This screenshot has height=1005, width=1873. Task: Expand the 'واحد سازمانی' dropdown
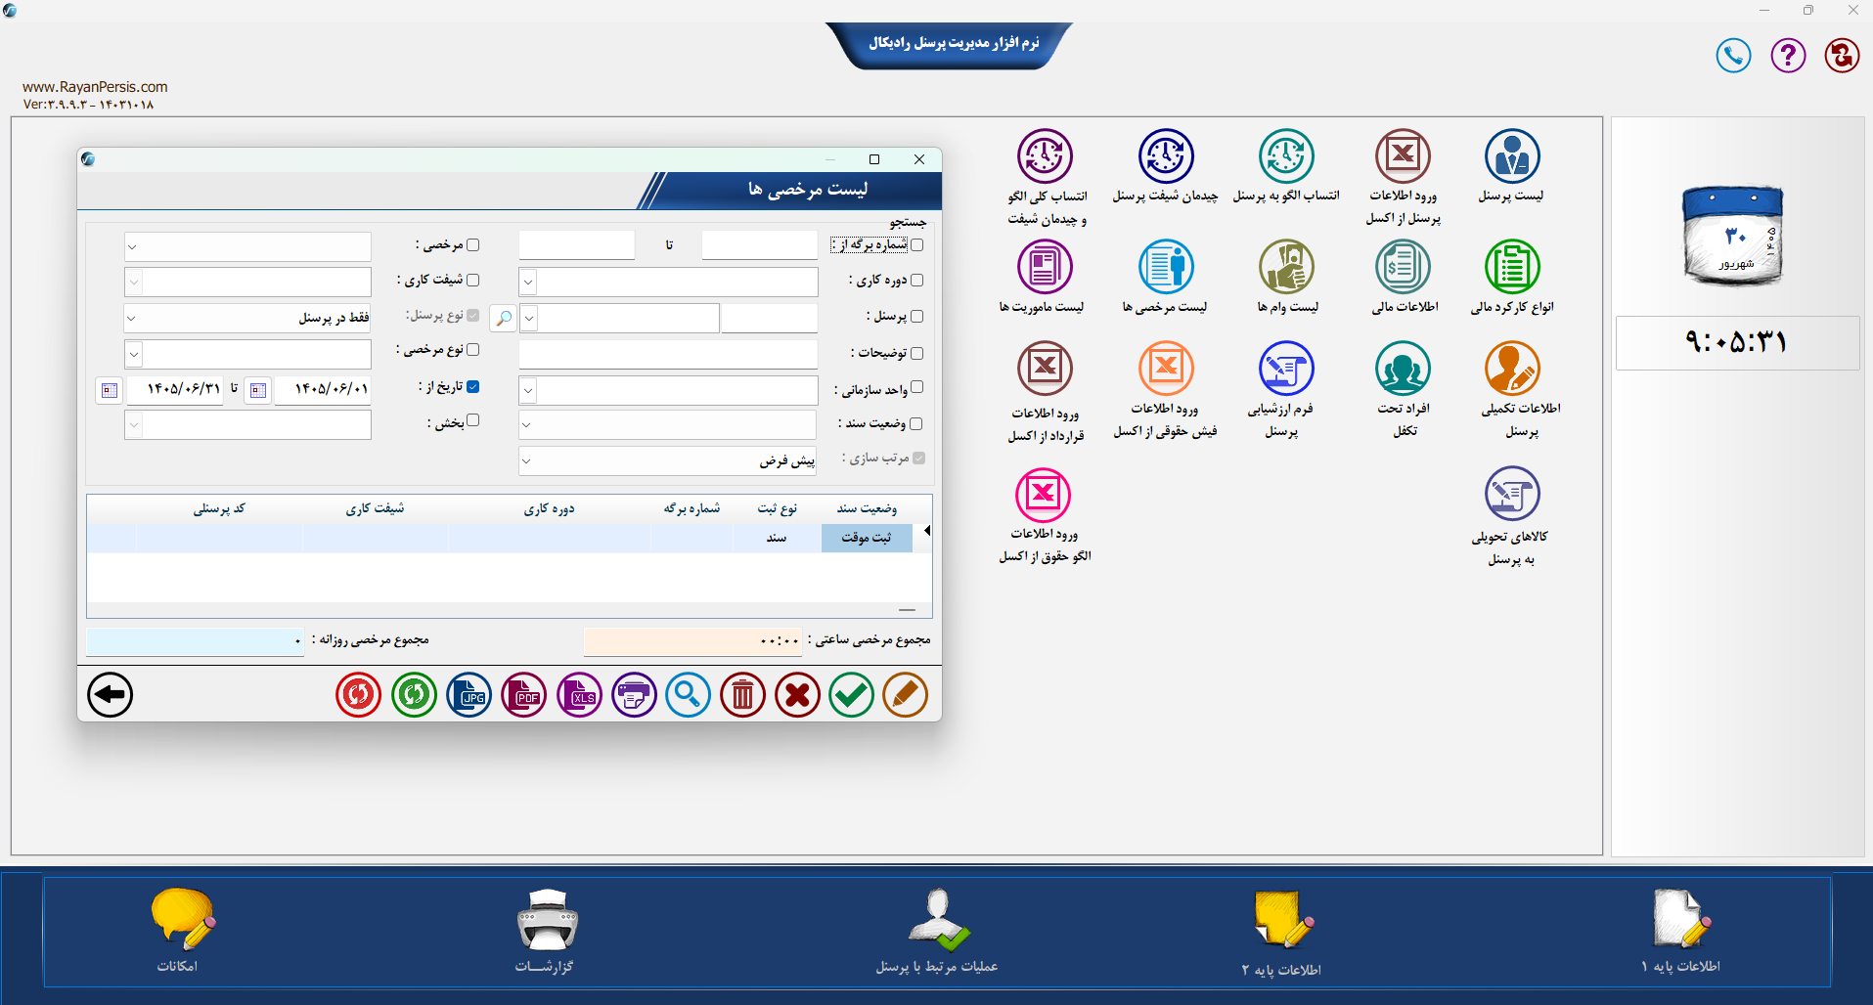[528, 391]
